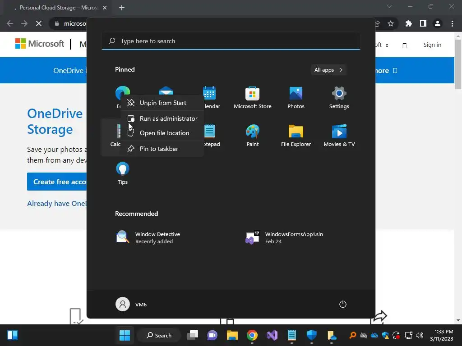462x346 pixels.
Task: Open Chrome extensions puzzle icon
Action: (408, 23)
